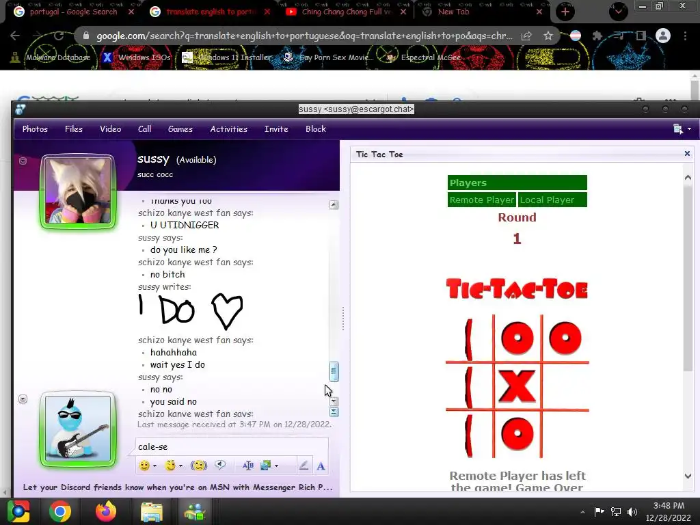Viewport: 700px width, 525px height.
Task: Switch to the New Tab browser tab
Action: [x=483, y=12]
